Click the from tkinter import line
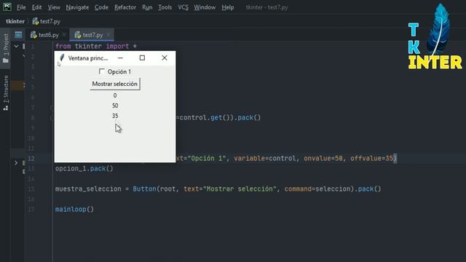This screenshot has width=466, height=262. [x=95, y=47]
